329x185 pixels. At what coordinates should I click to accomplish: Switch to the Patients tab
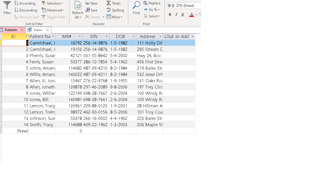pos(11,30)
